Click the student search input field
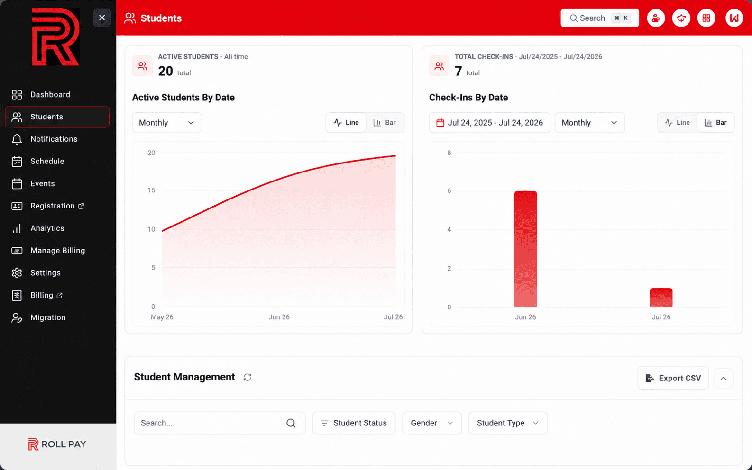 220,423
